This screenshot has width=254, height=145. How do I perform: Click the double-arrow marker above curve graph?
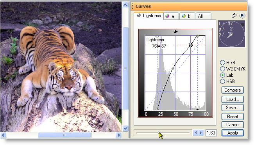coord(175,32)
